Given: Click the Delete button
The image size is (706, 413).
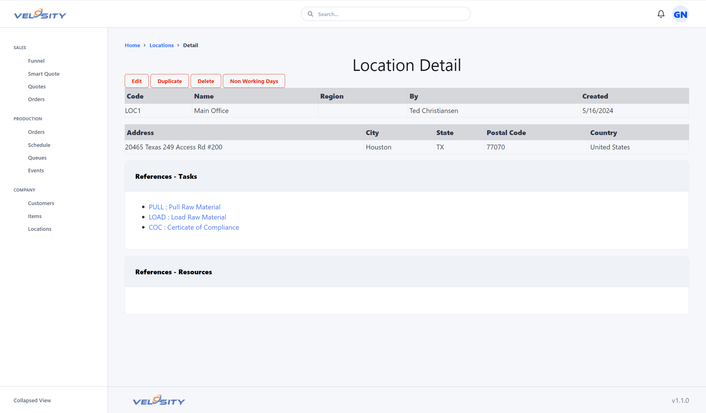Looking at the screenshot, I should coord(206,81).
